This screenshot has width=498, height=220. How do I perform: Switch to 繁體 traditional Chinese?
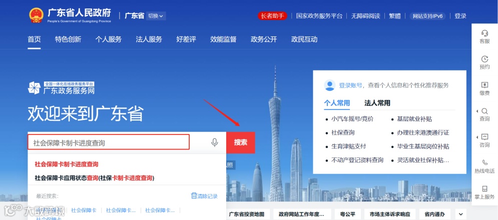click(x=395, y=16)
